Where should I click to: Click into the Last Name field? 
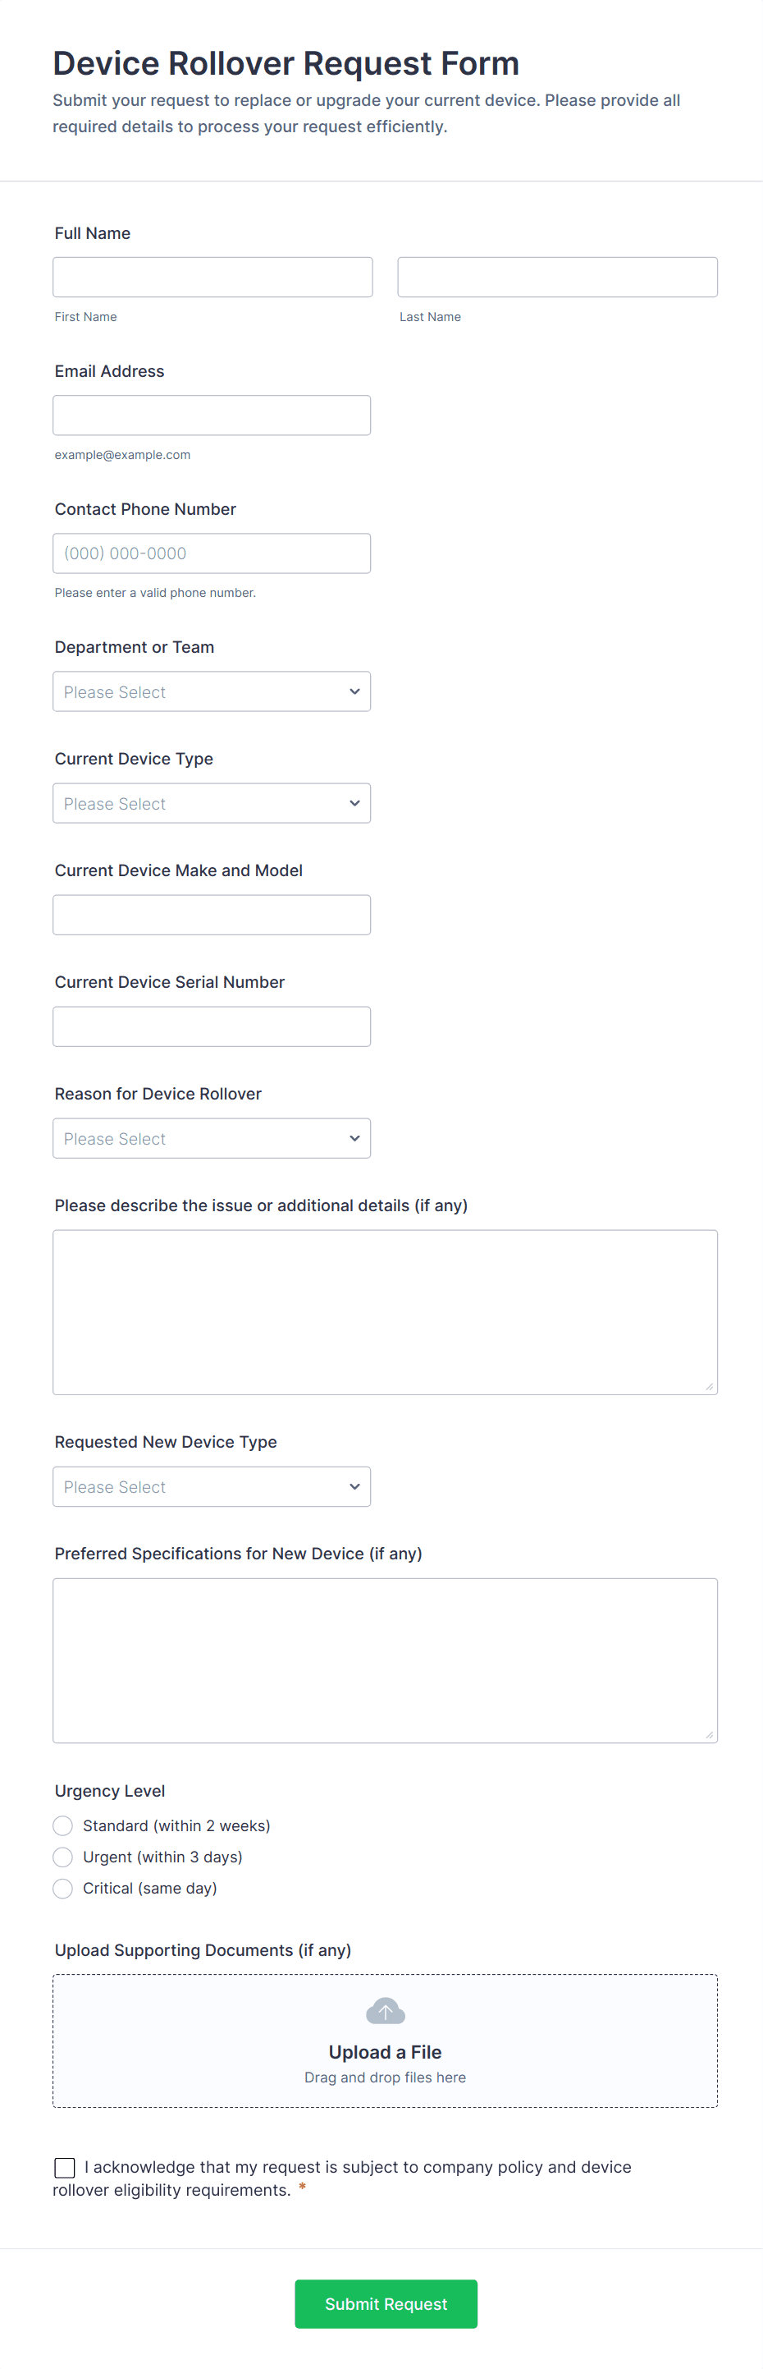(557, 277)
